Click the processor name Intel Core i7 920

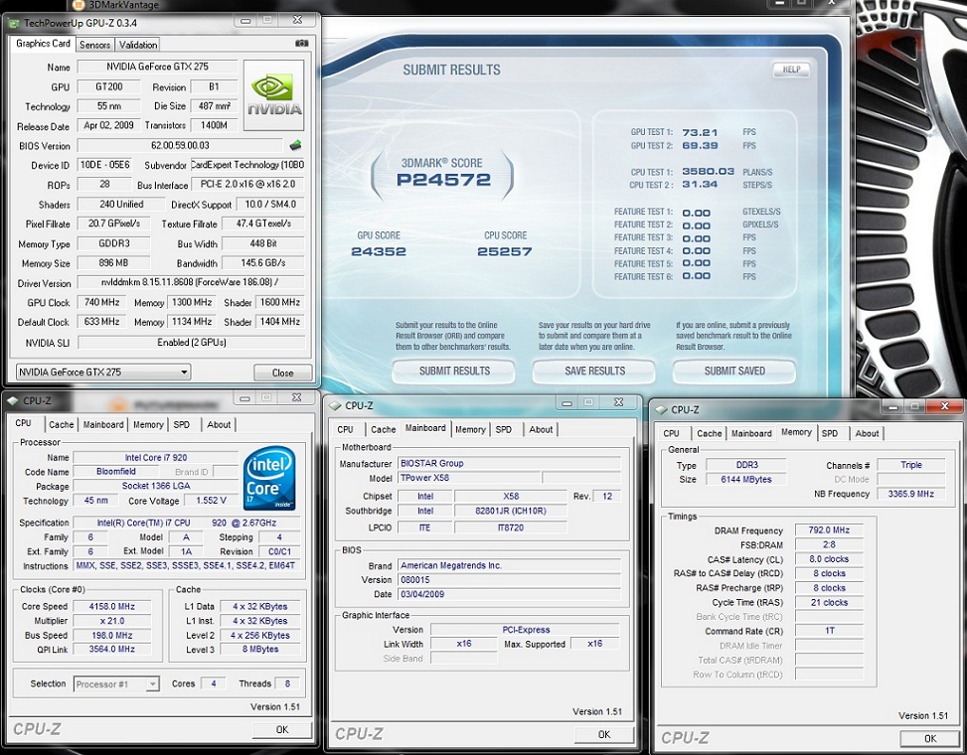coord(155,458)
